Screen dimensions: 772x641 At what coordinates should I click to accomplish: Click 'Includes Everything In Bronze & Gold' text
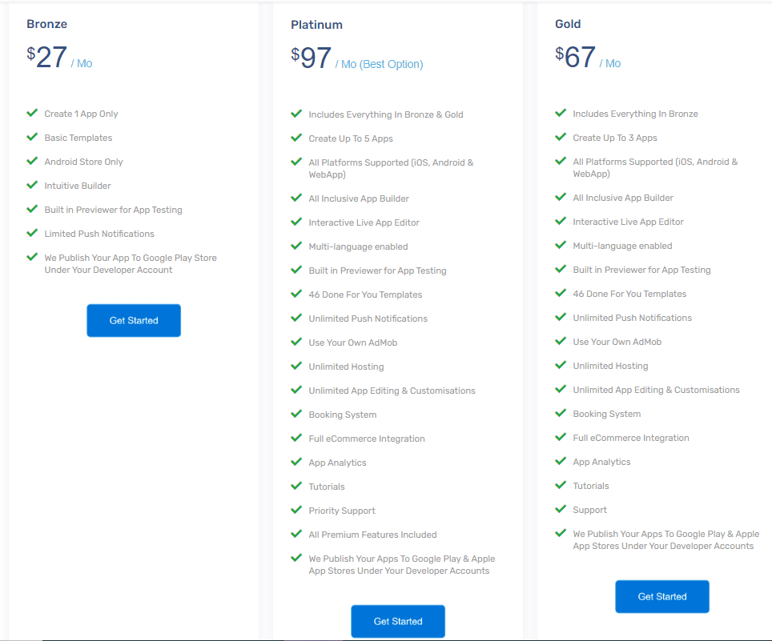tap(386, 114)
